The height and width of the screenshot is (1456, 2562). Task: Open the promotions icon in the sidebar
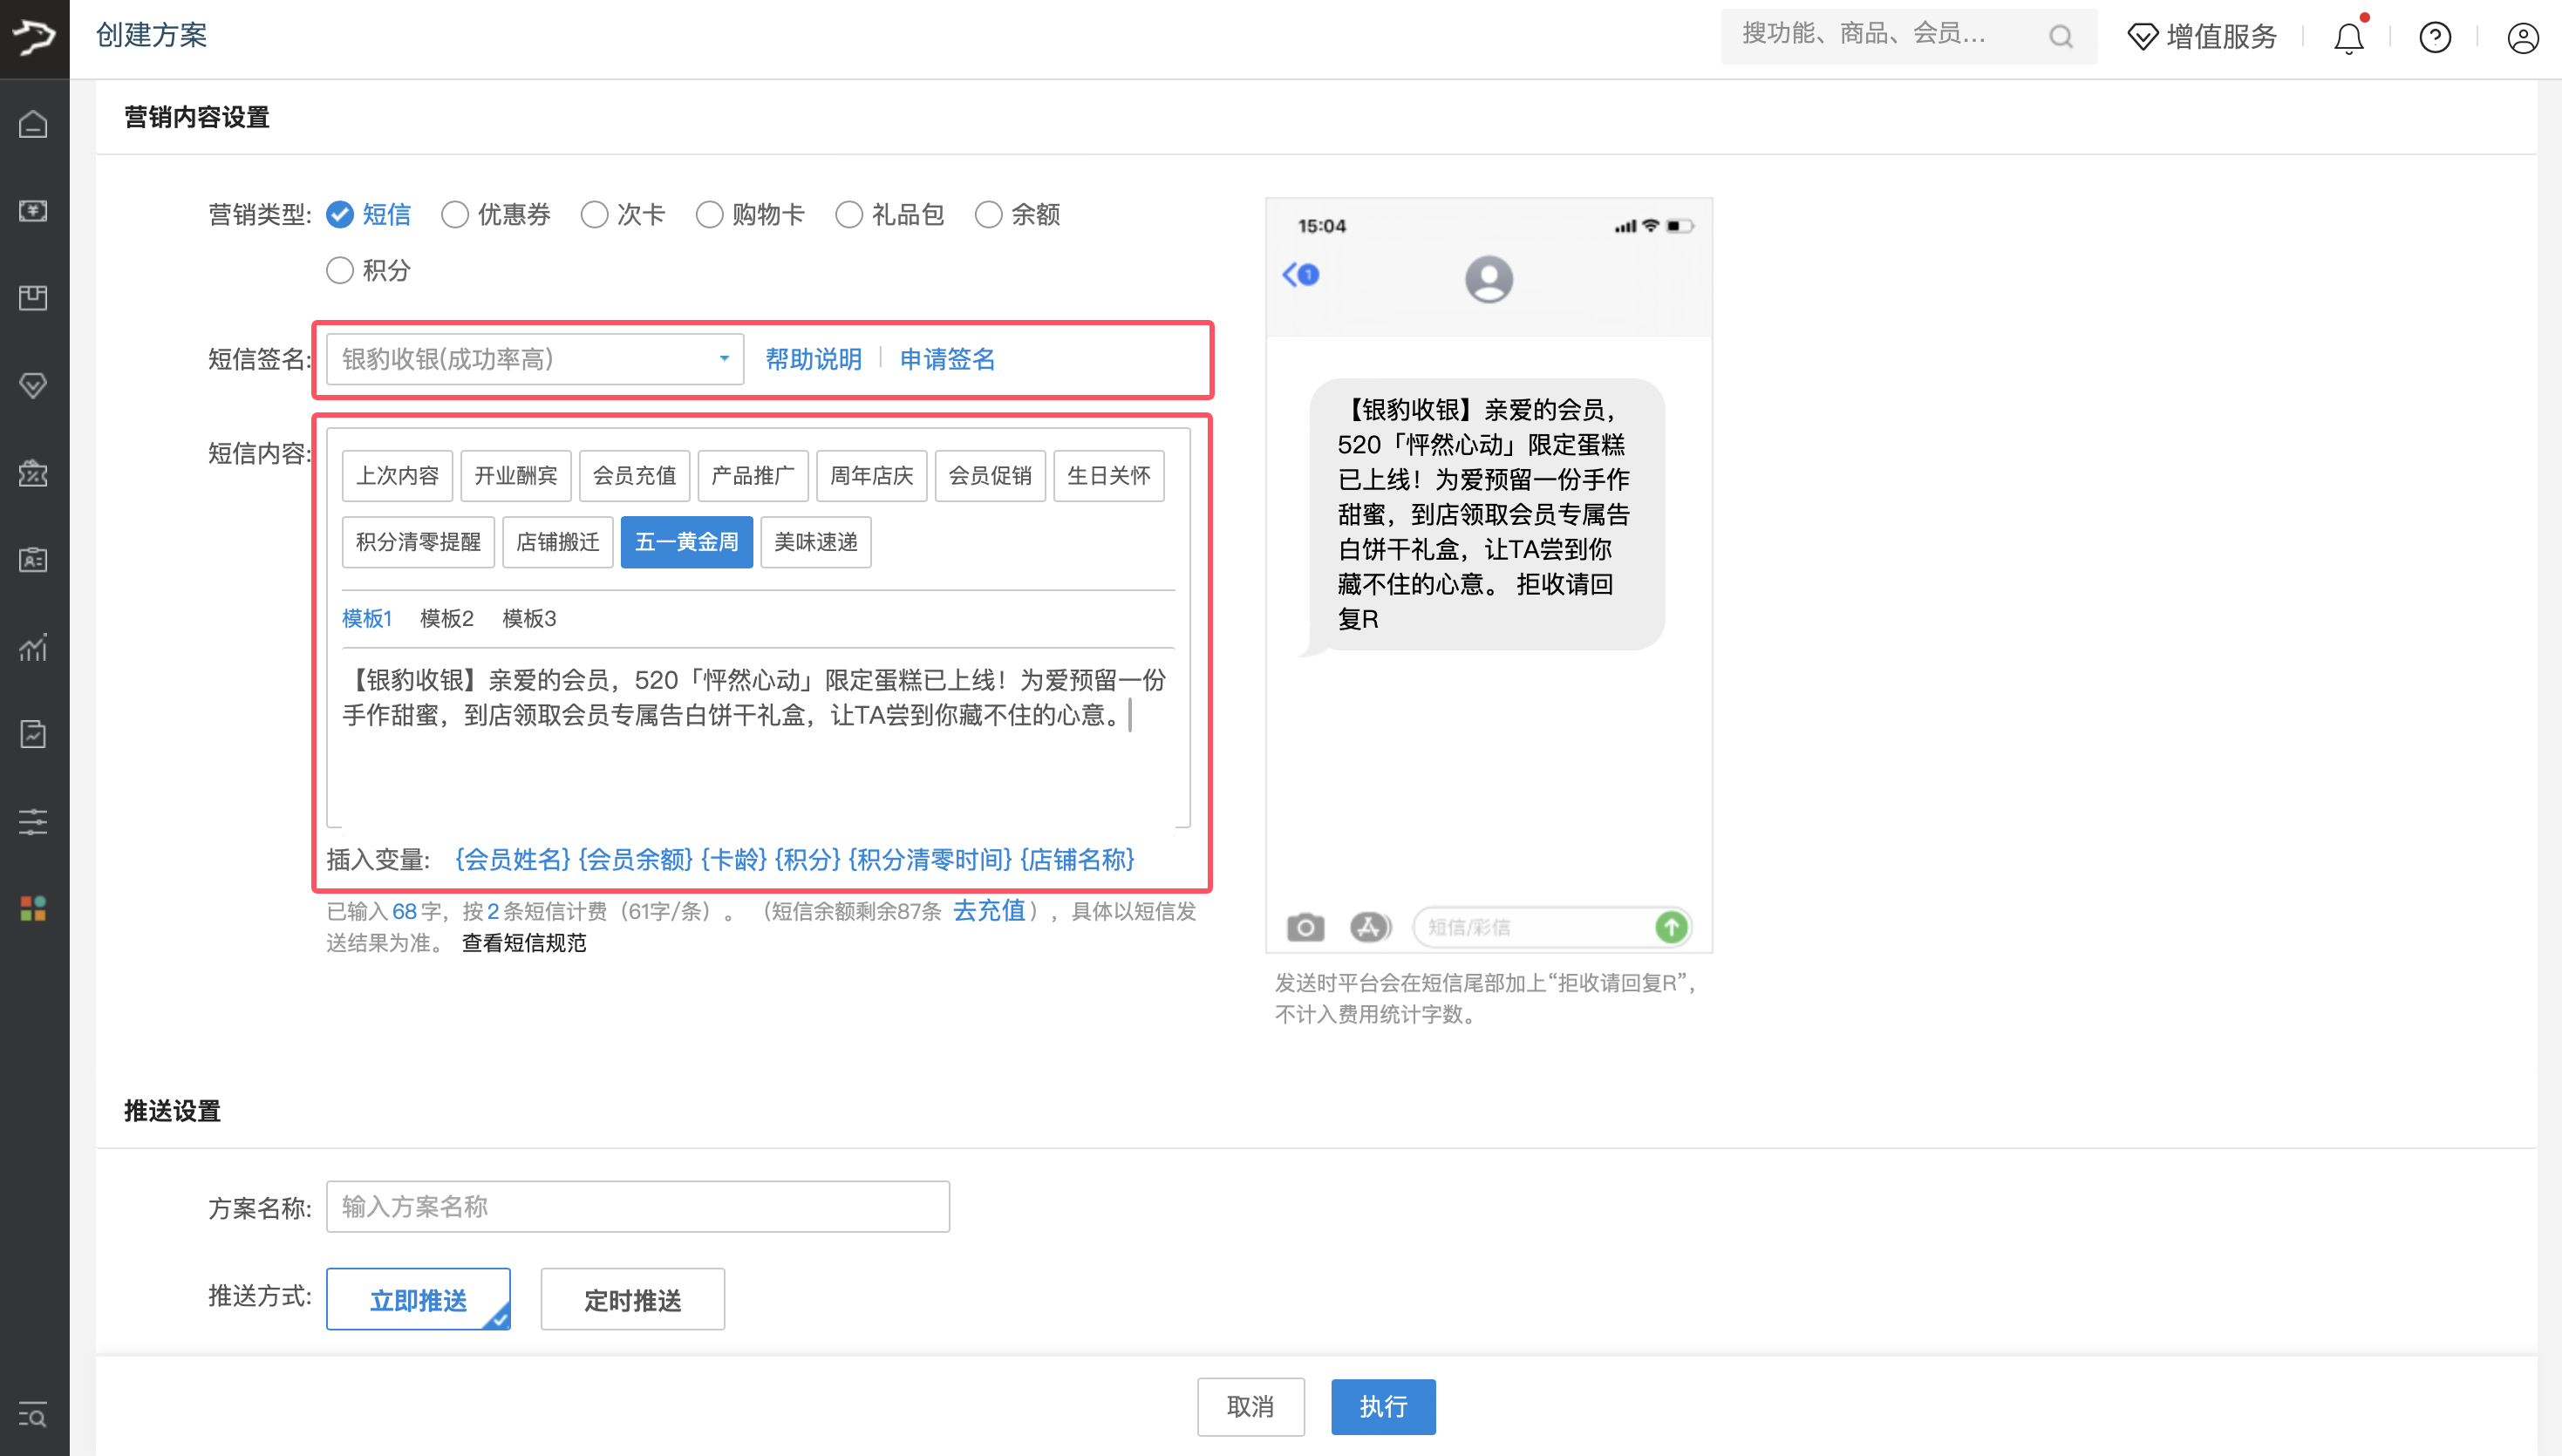[34, 475]
